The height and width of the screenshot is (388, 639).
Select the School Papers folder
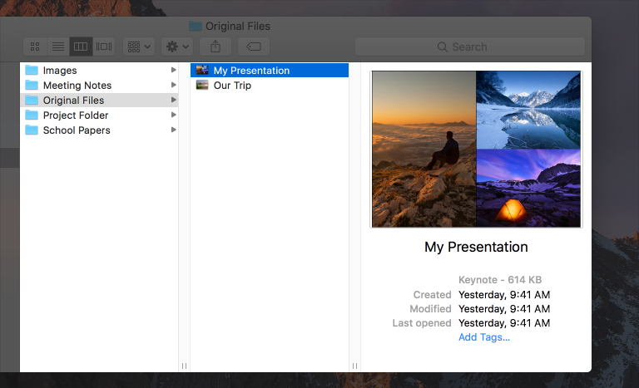[x=99, y=130]
